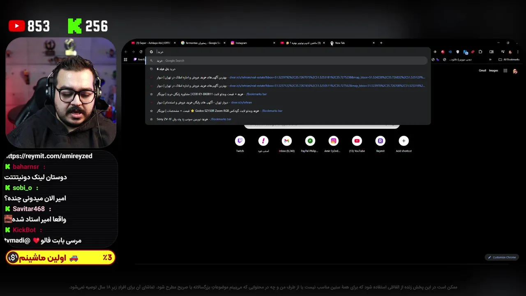This screenshot has height=296, width=526.
Task: Click the browser reload button
Action: (141, 52)
